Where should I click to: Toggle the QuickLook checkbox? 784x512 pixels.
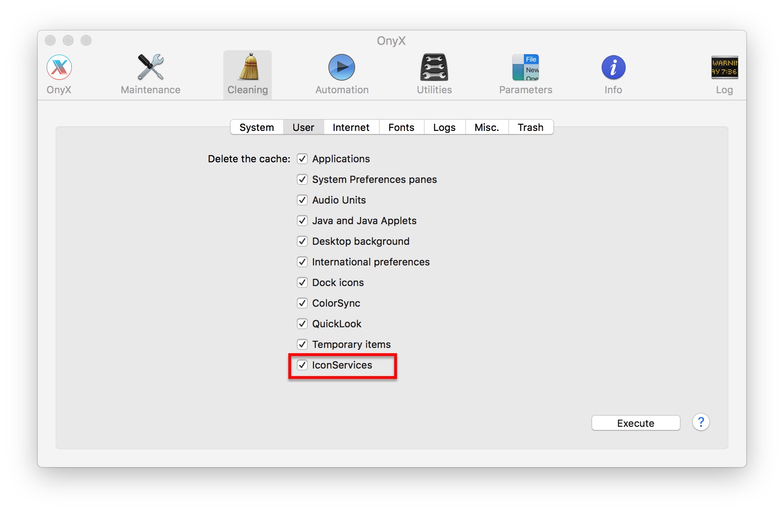302,324
